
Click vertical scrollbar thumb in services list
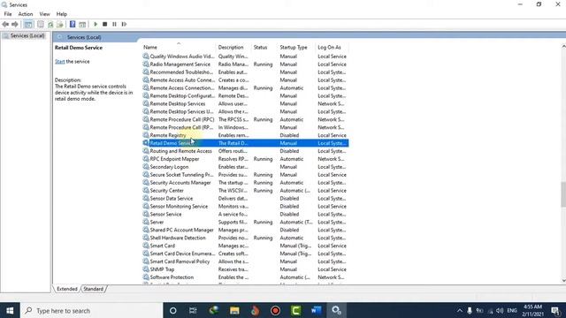pos(563,194)
